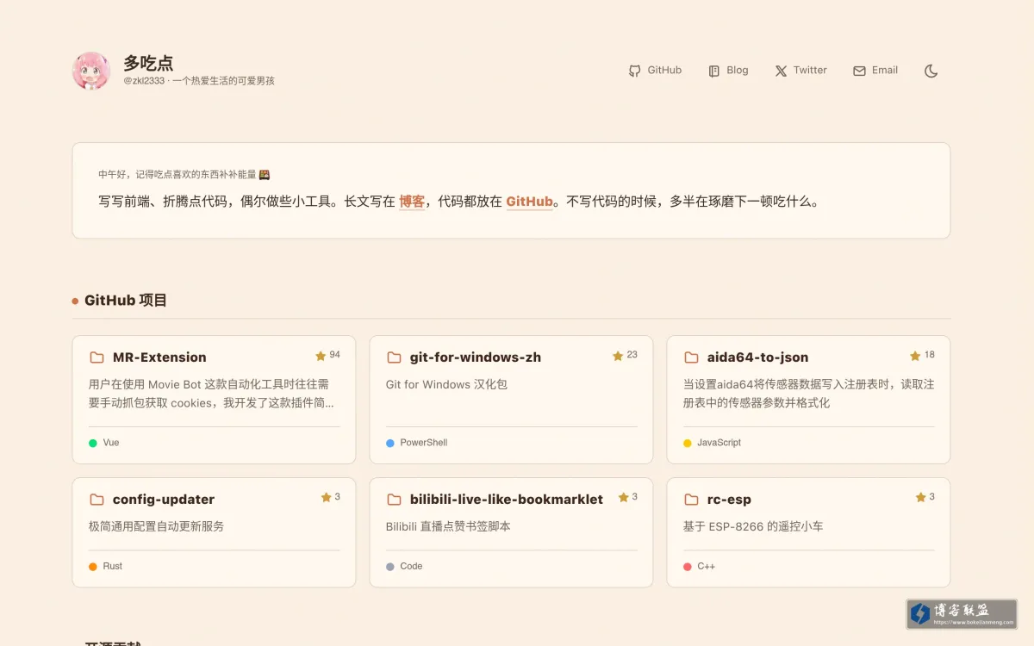
Task: Click the JavaScript language label
Action: click(x=719, y=443)
